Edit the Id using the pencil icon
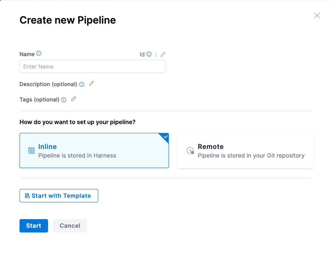 pos(163,54)
